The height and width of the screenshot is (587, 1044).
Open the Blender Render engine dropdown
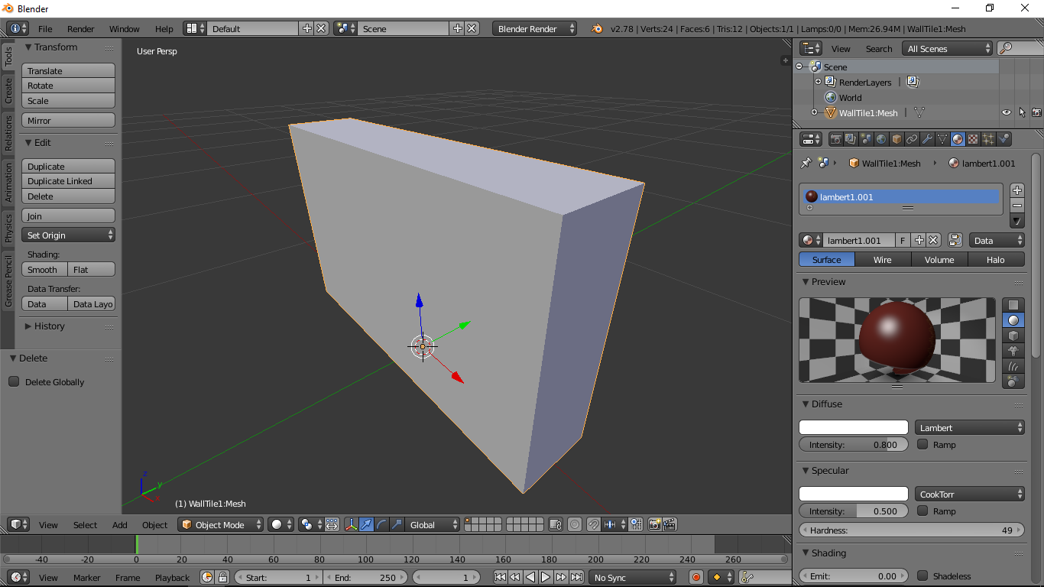[x=535, y=29]
